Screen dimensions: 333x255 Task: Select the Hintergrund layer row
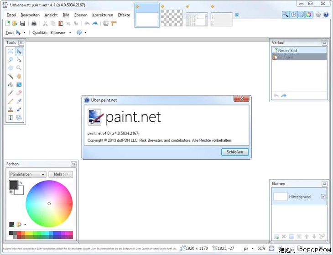(x=299, y=197)
